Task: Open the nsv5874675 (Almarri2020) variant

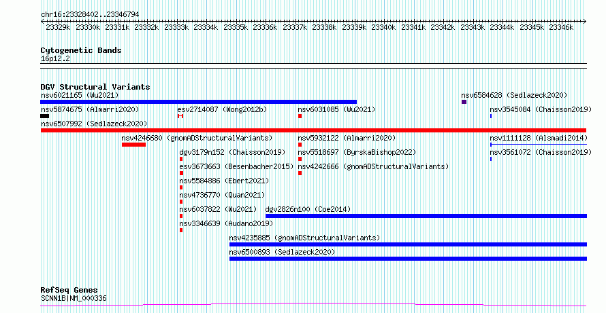Action: click(90, 109)
